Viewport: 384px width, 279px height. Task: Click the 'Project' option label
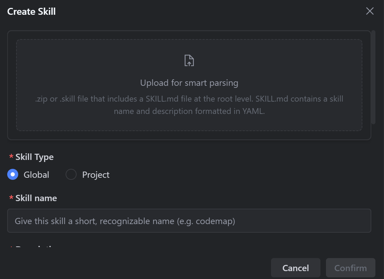point(96,175)
